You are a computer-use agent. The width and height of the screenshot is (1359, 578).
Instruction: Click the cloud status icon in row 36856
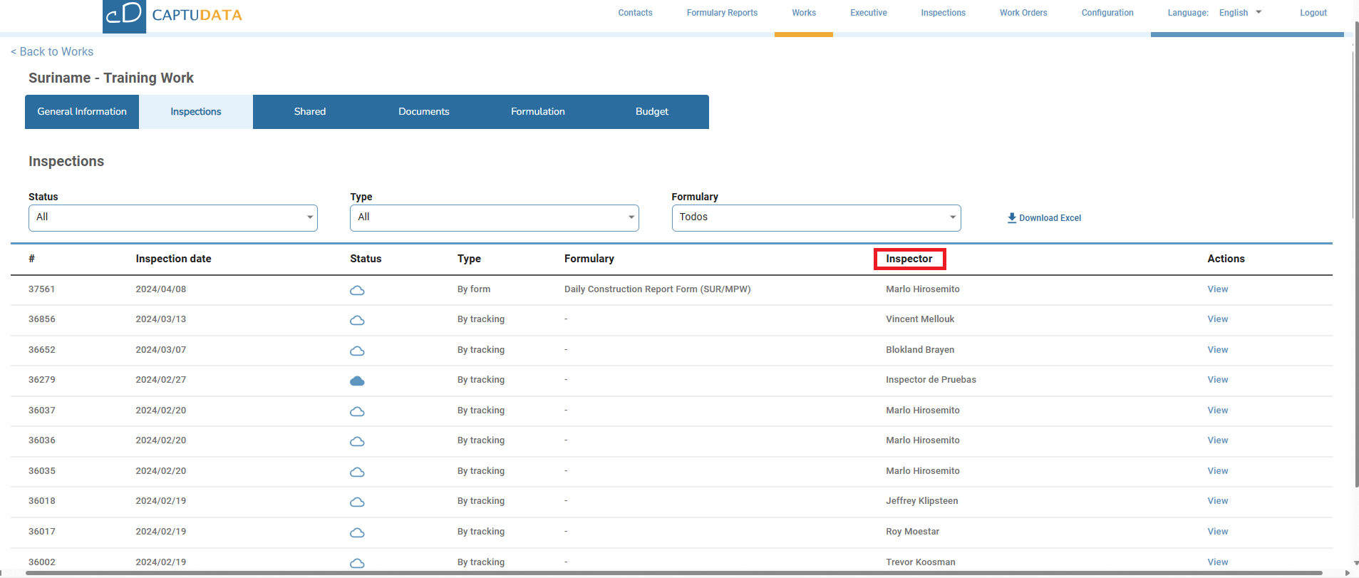click(x=357, y=320)
